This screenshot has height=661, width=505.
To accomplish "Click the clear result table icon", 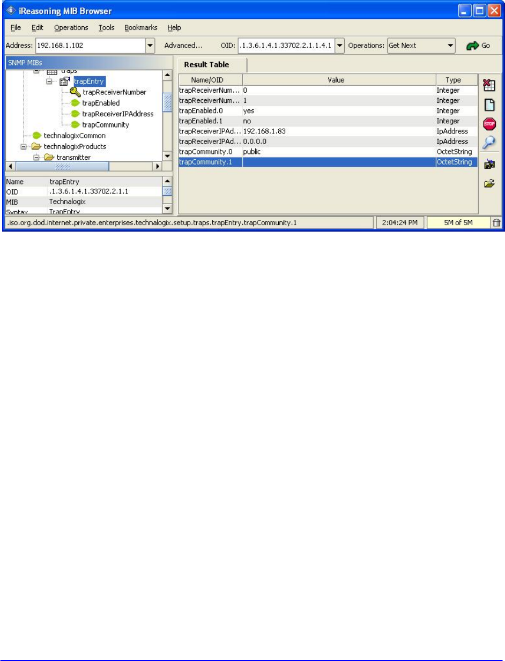I will click(x=488, y=85).
